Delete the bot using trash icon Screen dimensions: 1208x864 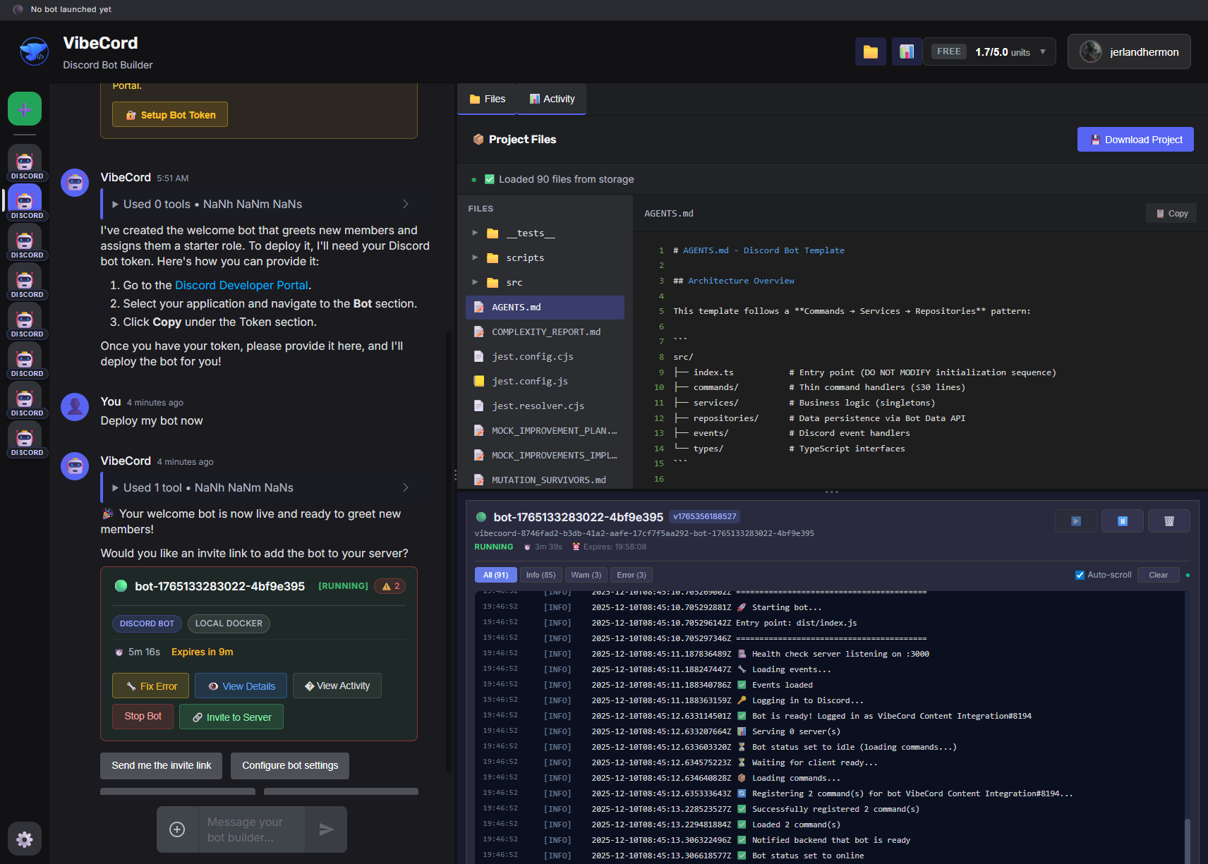pyautogui.click(x=1168, y=521)
